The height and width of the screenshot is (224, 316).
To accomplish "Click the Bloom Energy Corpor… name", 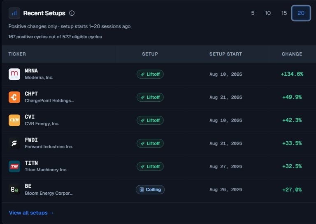I will coord(49,193).
